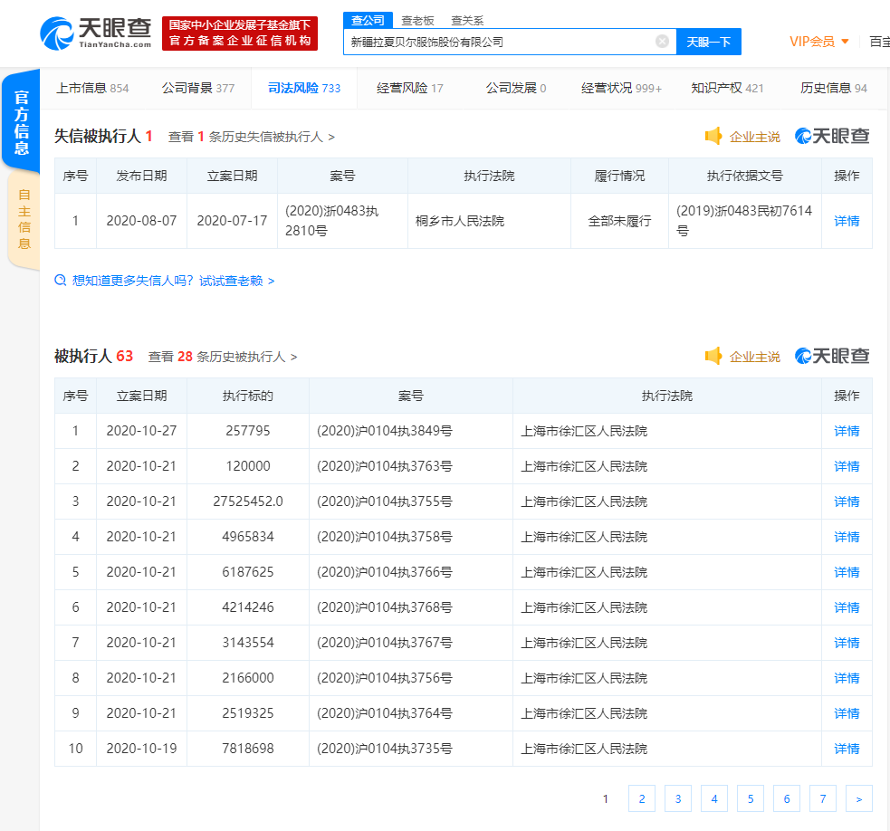Open 详情 for case 沪0104执3755号
Screen dimensions: 890x831
[847, 501]
